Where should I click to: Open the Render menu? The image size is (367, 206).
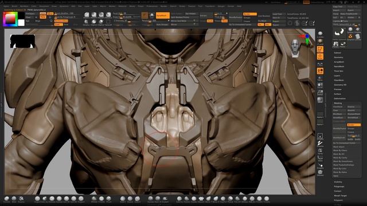(163, 6)
